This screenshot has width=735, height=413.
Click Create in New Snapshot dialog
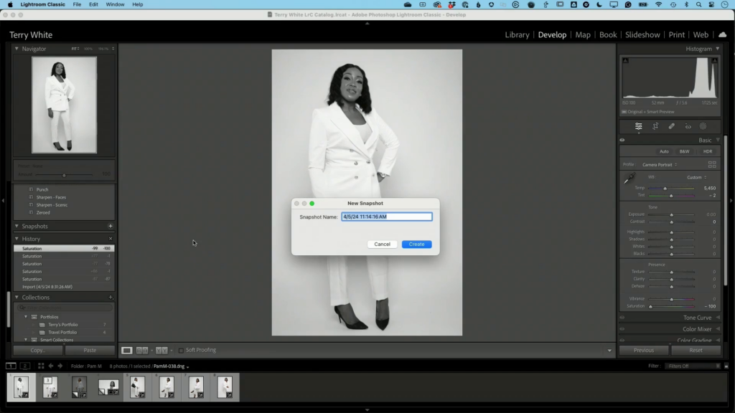pyautogui.click(x=417, y=244)
